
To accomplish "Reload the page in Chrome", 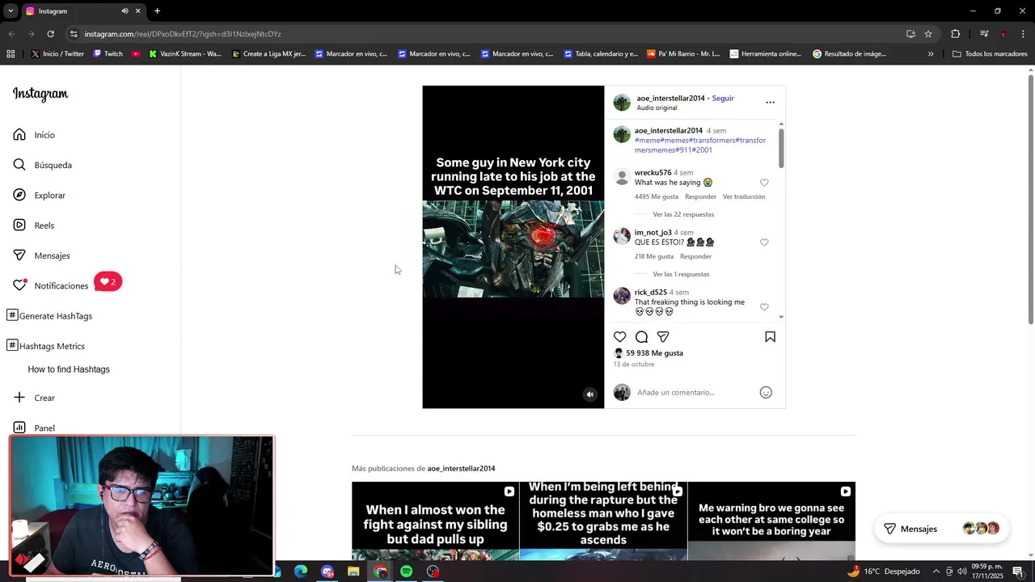I will click(50, 34).
